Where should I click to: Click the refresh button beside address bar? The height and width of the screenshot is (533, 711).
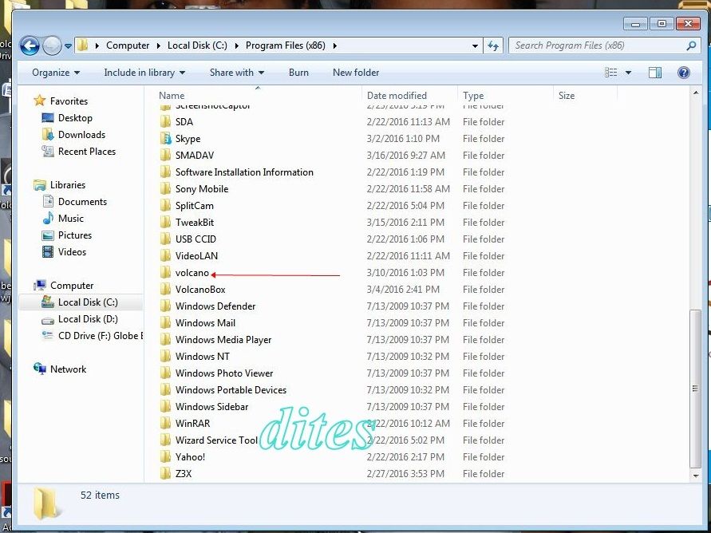point(493,45)
